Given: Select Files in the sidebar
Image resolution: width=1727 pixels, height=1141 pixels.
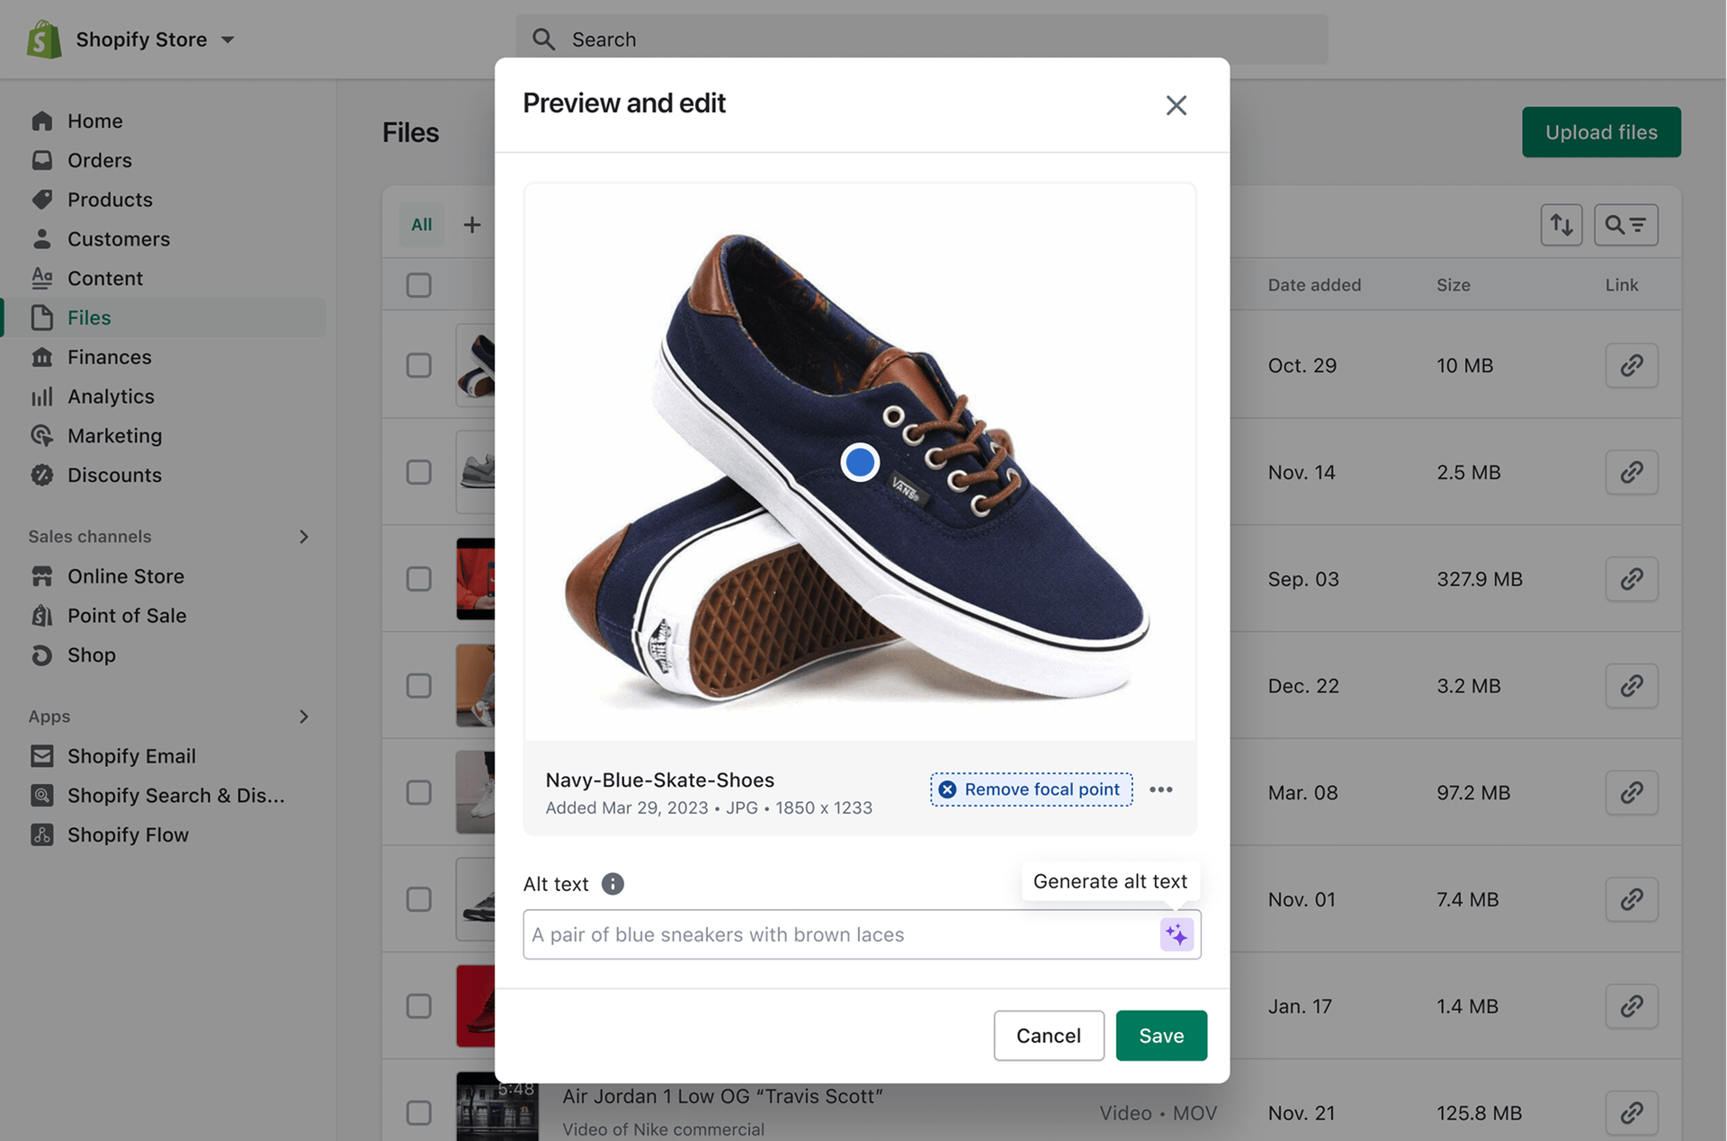Looking at the screenshot, I should click(163, 317).
